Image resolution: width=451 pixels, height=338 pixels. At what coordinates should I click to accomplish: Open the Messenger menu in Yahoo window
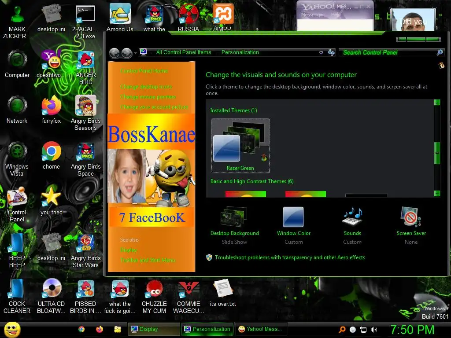pos(312,15)
